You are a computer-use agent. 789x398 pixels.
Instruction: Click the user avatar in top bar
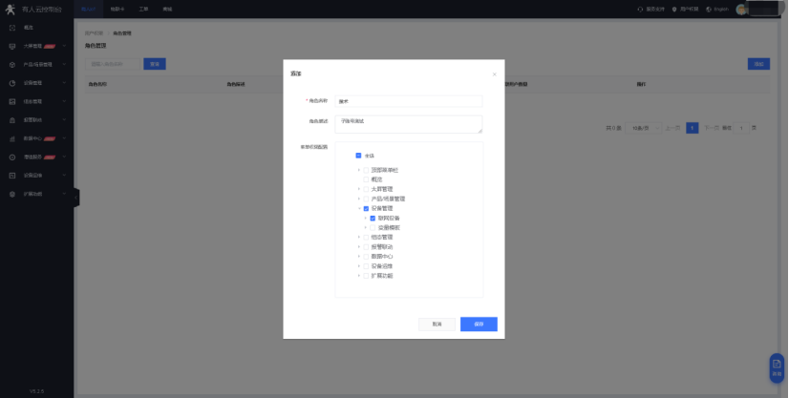(x=741, y=9)
